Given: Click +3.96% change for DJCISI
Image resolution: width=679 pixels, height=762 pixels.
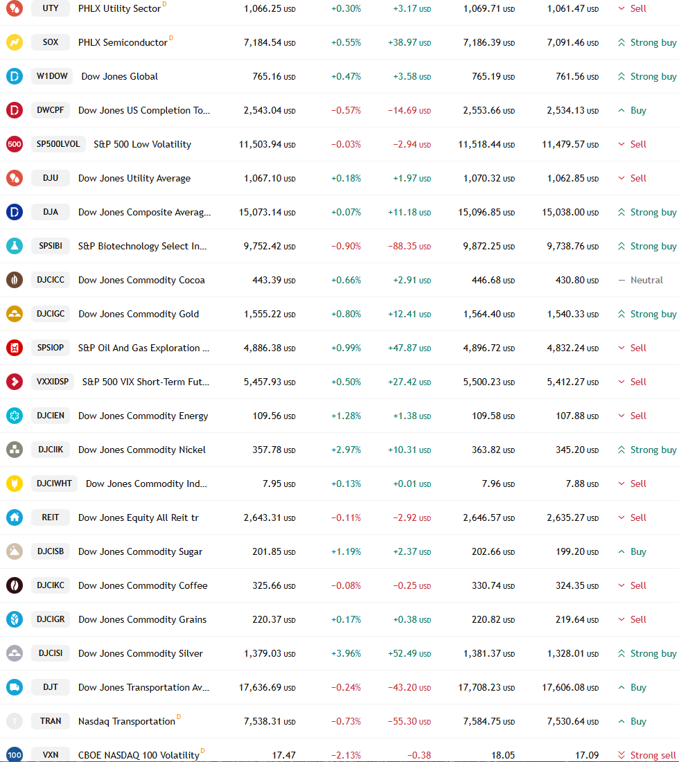Looking at the screenshot, I should coord(346,654).
